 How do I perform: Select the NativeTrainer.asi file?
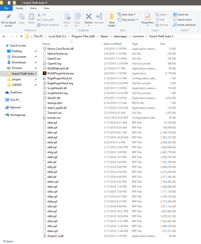[58, 54]
